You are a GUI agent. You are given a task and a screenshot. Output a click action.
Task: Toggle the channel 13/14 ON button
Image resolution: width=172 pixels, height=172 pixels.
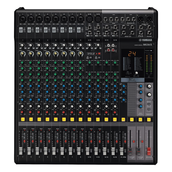pos(106,119)
